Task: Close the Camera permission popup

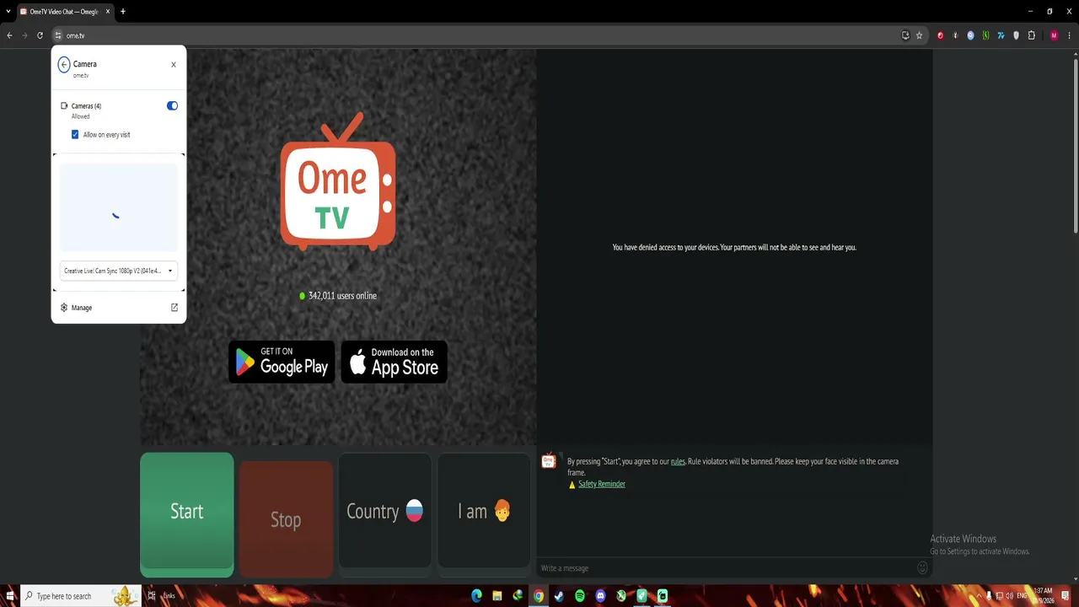Action: tap(174, 65)
